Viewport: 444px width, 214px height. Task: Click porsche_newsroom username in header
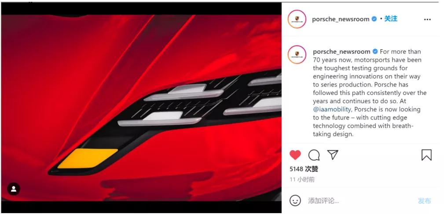341,19
